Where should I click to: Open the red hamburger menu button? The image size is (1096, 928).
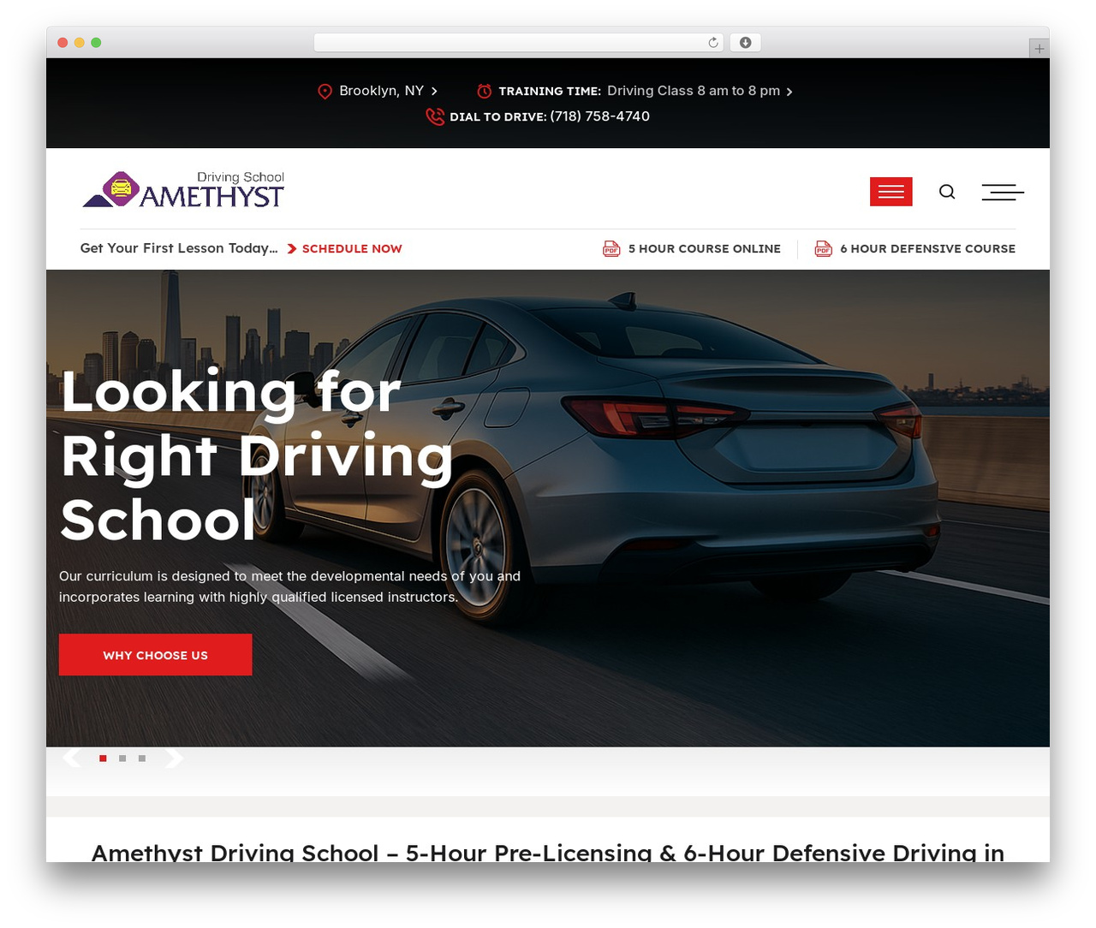tap(891, 192)
